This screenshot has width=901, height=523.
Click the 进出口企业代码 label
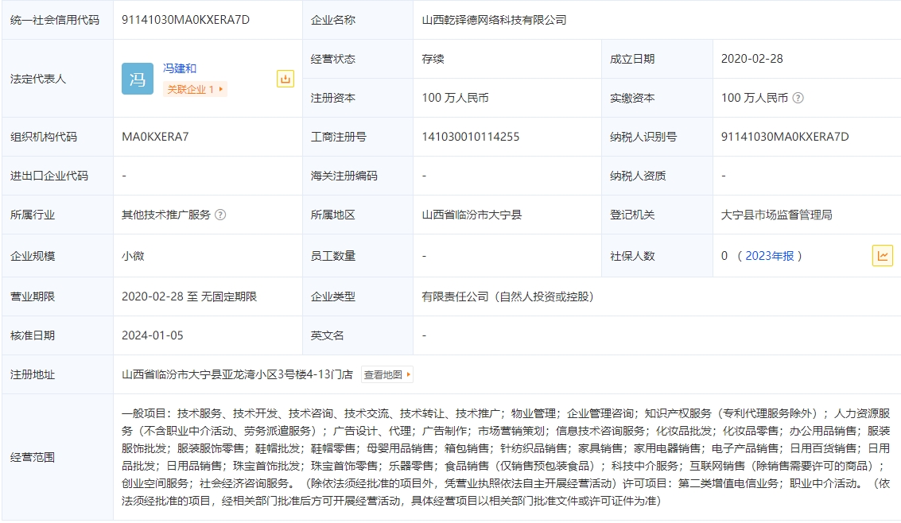(49, 176)
